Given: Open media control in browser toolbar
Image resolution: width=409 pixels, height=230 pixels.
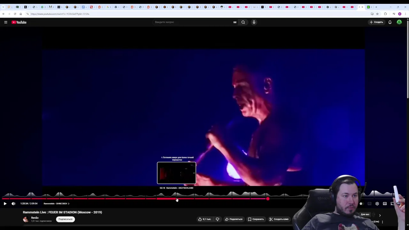Looking at the screenshot, I should pos(394,14).
